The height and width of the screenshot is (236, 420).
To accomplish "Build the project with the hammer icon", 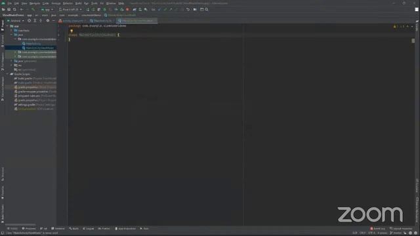I will coord(33,9).
